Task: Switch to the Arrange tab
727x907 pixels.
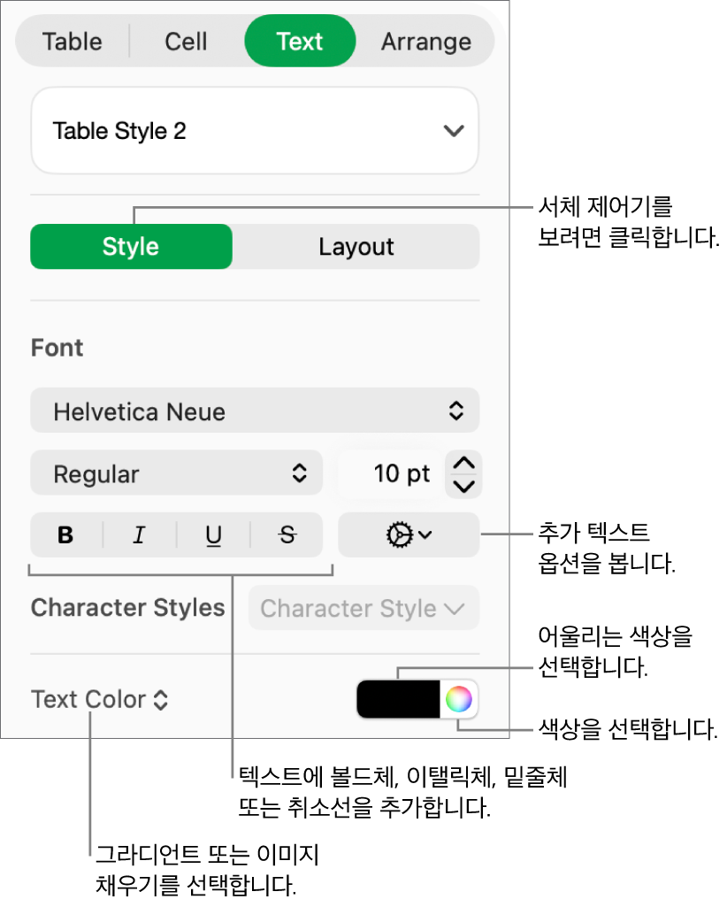Action: (x=425, y=42)
